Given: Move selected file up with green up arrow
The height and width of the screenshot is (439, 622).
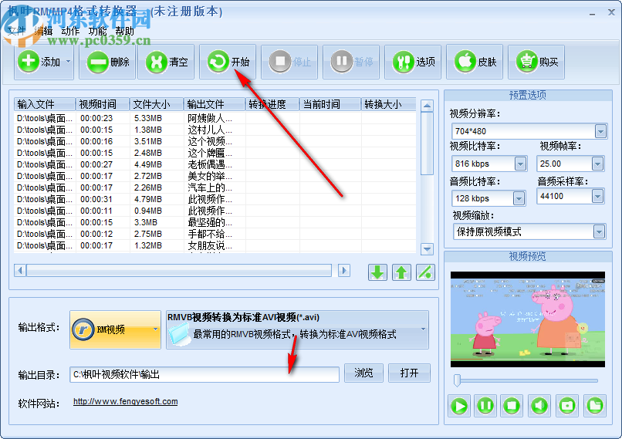Looking at the screenshot, I should pos(401,272).
